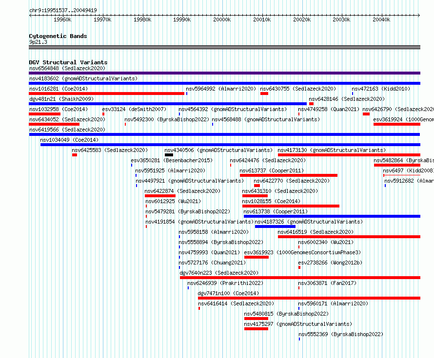Click the 20000k mark on the ruler
434x358 pixels.
222,19
